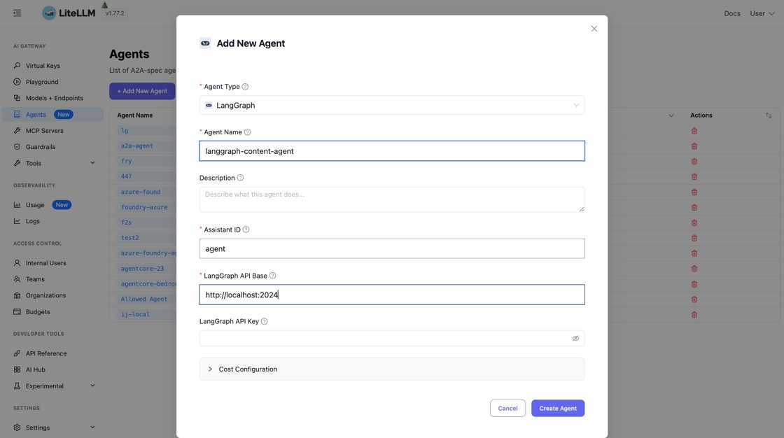Click the sort arrows icon beside Actions
The image size is (784, 438).
(769, 115)
